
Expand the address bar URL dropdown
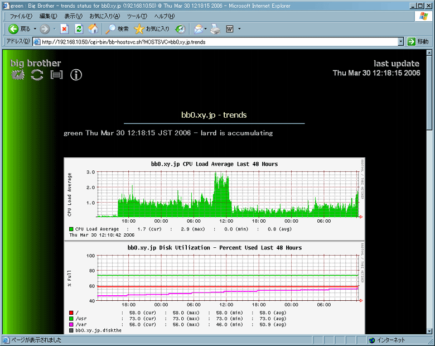pyautogui.click(x=400, y=42)
